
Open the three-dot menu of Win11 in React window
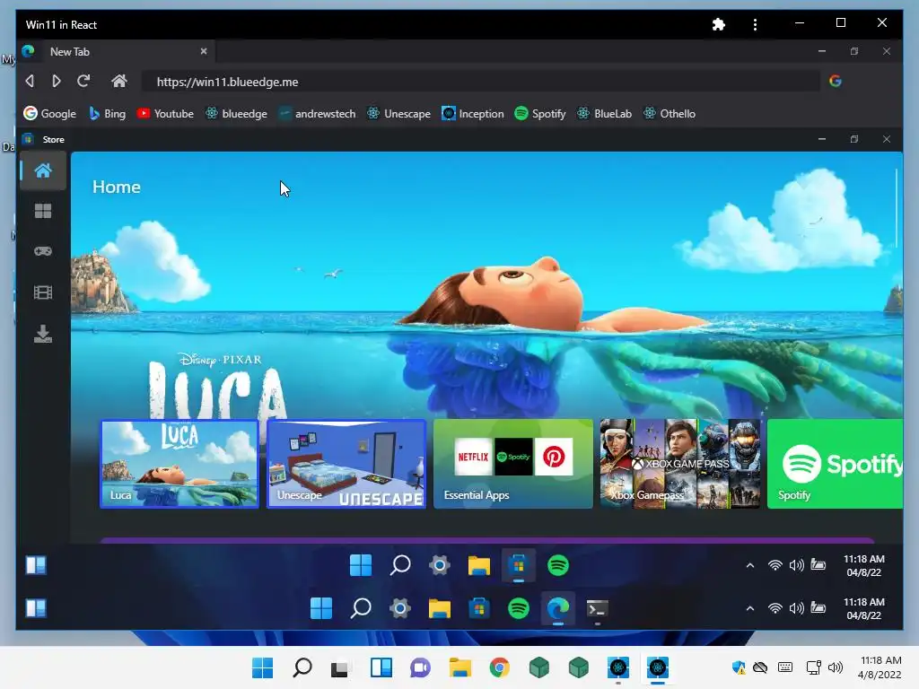(755, 24)
